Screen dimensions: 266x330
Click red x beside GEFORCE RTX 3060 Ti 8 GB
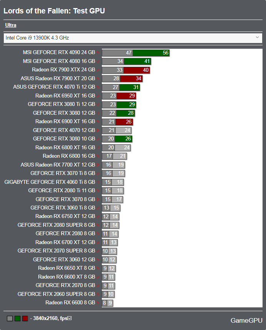(98, 208)
